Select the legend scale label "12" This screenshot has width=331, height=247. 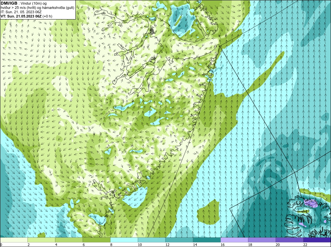167,245
